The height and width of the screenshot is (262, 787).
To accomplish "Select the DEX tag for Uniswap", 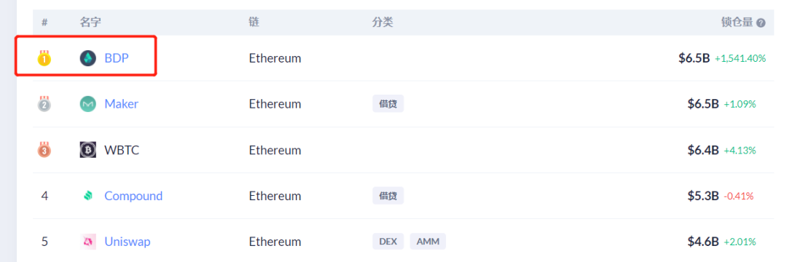I will [x=388, y=242].
